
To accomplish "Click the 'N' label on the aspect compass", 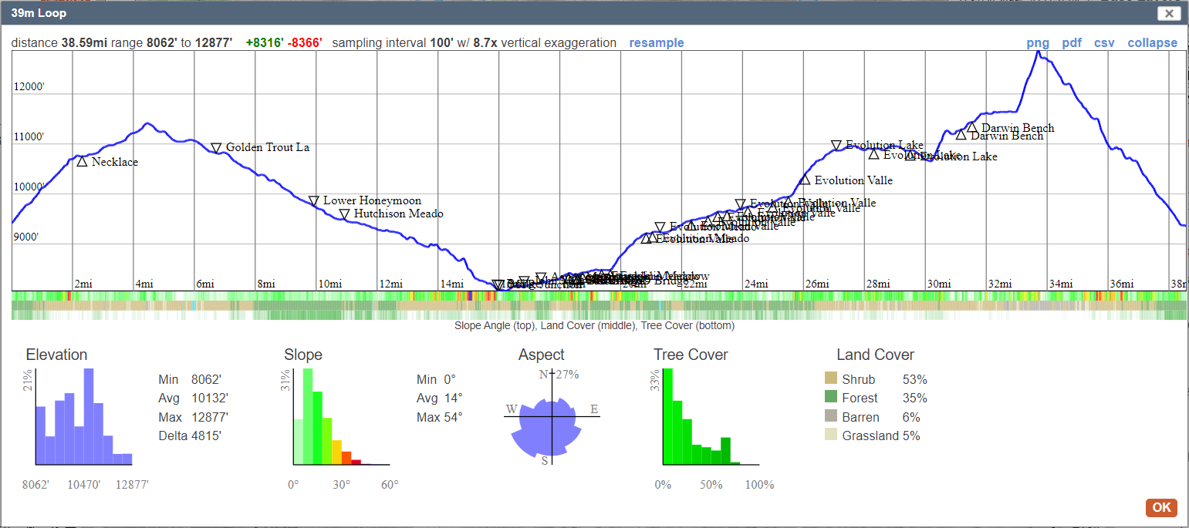I will 543,375.
